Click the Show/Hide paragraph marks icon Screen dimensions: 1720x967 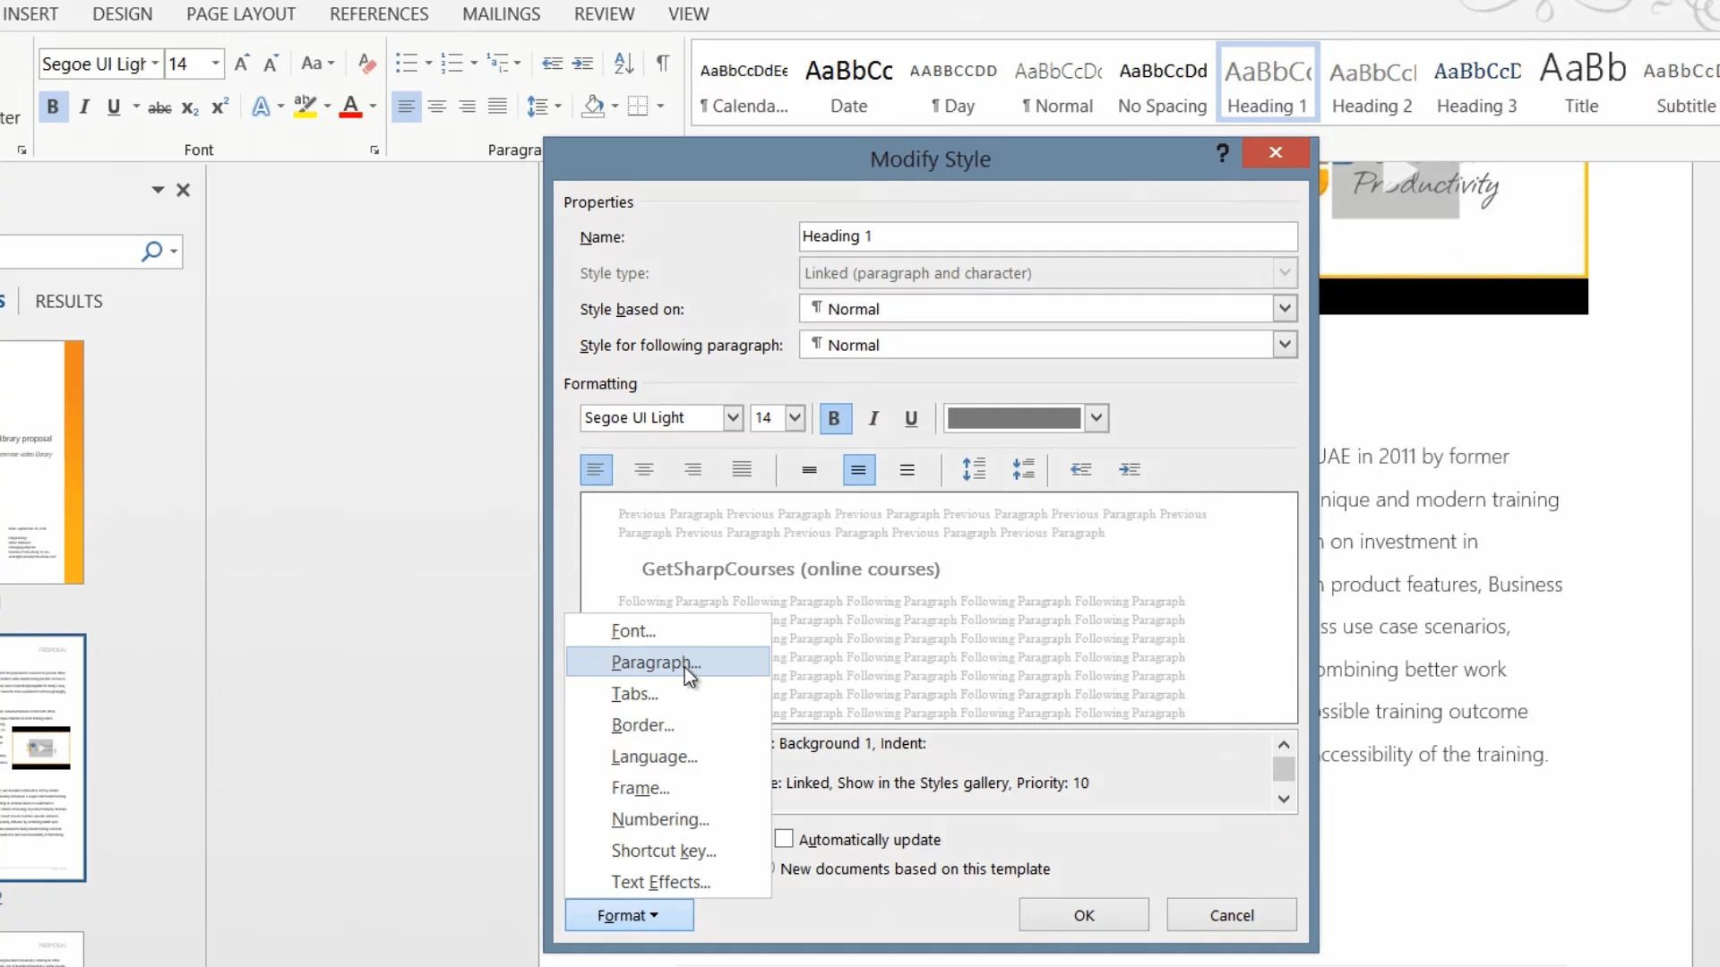[x=662, y=63]
